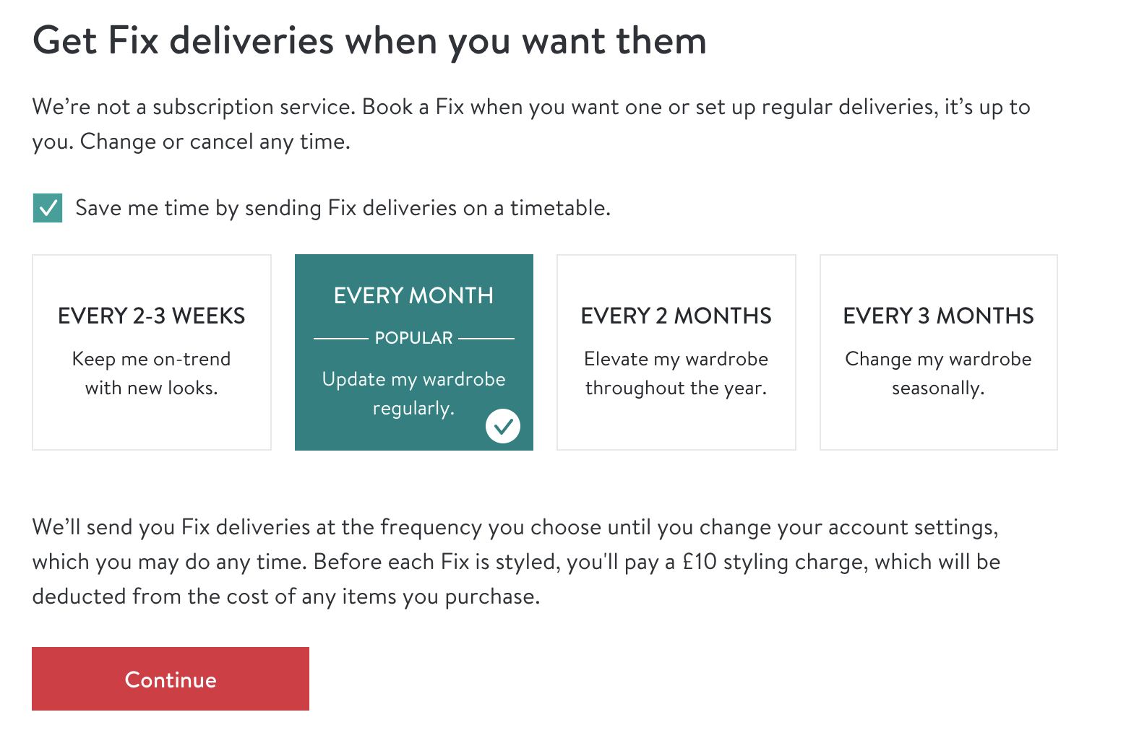Click "Update my wardrobe regularly" description
This screenshot has height=751, width=1139.
coord(413,394)
